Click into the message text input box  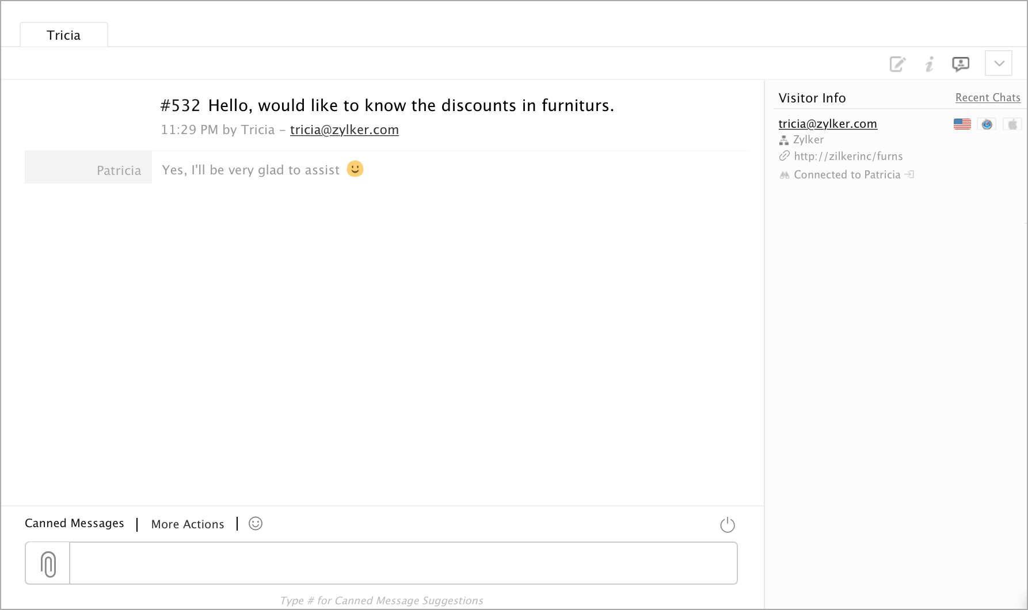tap(403, 563)
